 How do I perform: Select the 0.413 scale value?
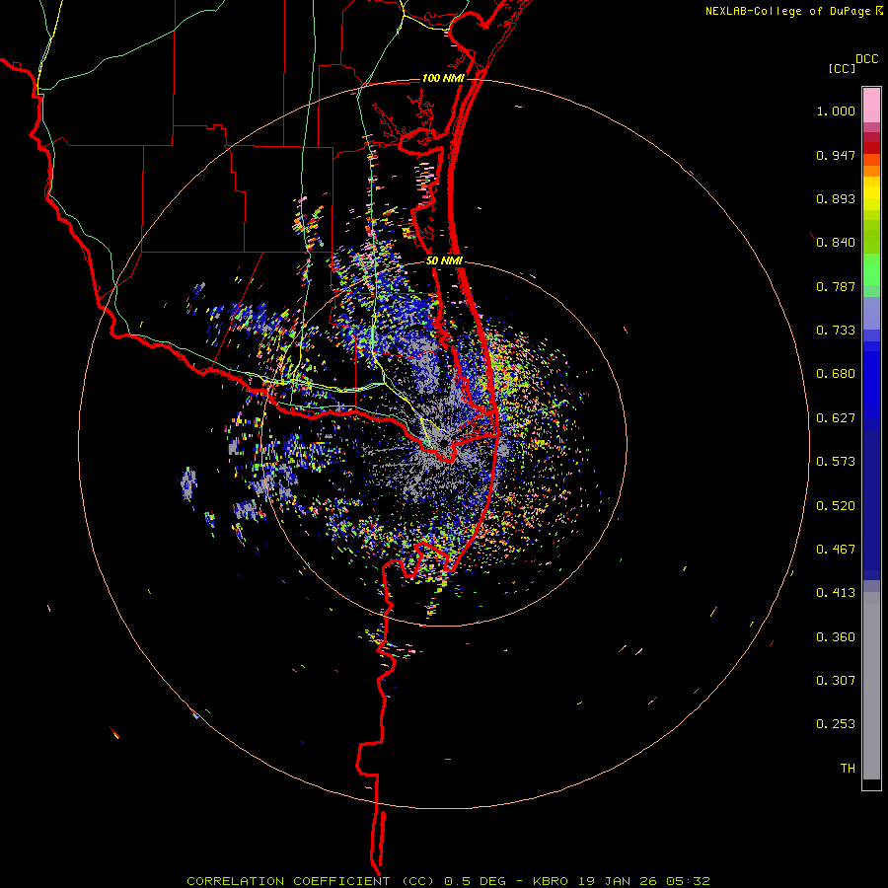pos(836,593)
